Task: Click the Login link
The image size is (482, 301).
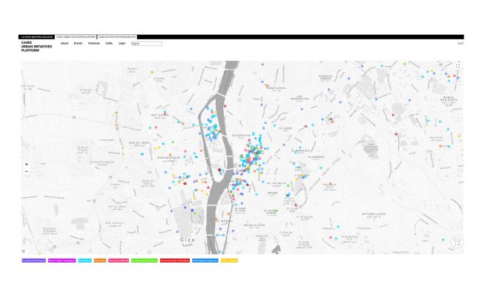Action: point(122,43)
